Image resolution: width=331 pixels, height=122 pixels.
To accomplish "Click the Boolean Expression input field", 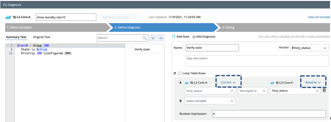I will 269,114.
